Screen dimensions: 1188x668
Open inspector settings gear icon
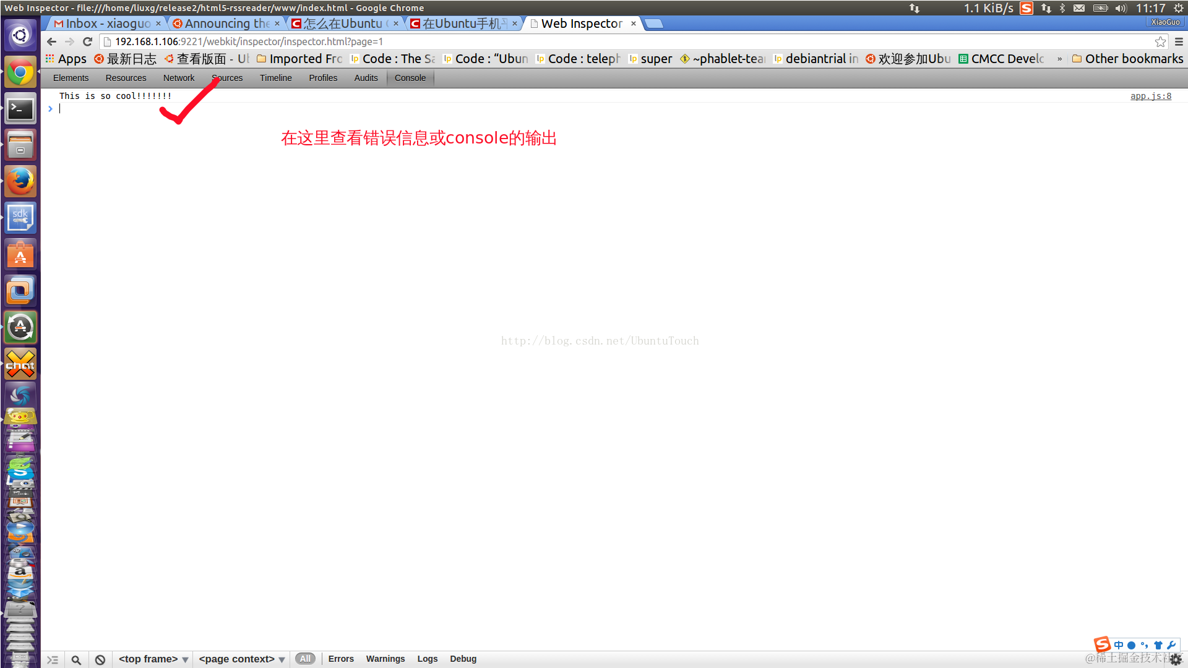pyautogui.click(x=1176, y=659)
